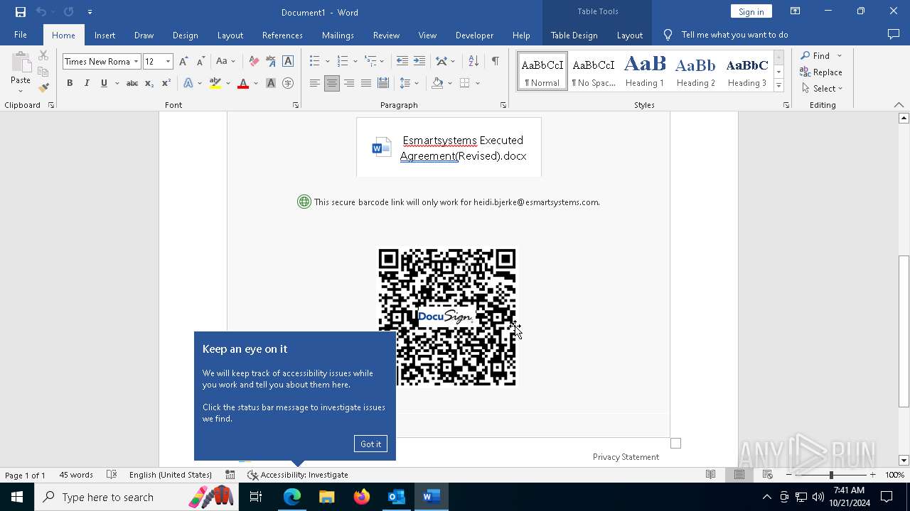910x511 pixels.
Task: Open the Privacy Statement link
Action: (626, 457)
